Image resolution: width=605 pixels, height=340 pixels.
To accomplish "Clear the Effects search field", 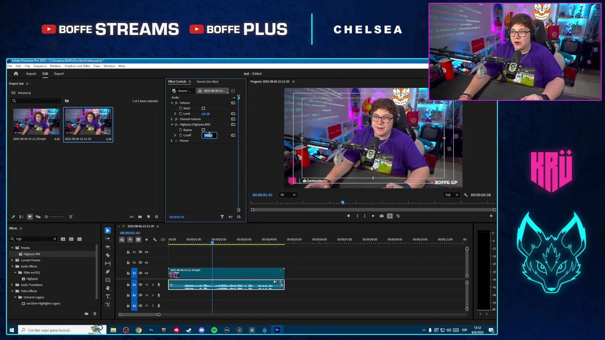I will pos(54,239).
